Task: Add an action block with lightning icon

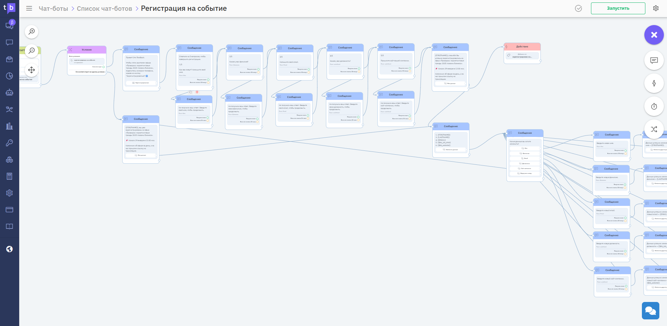Action: tap(654, 83)
